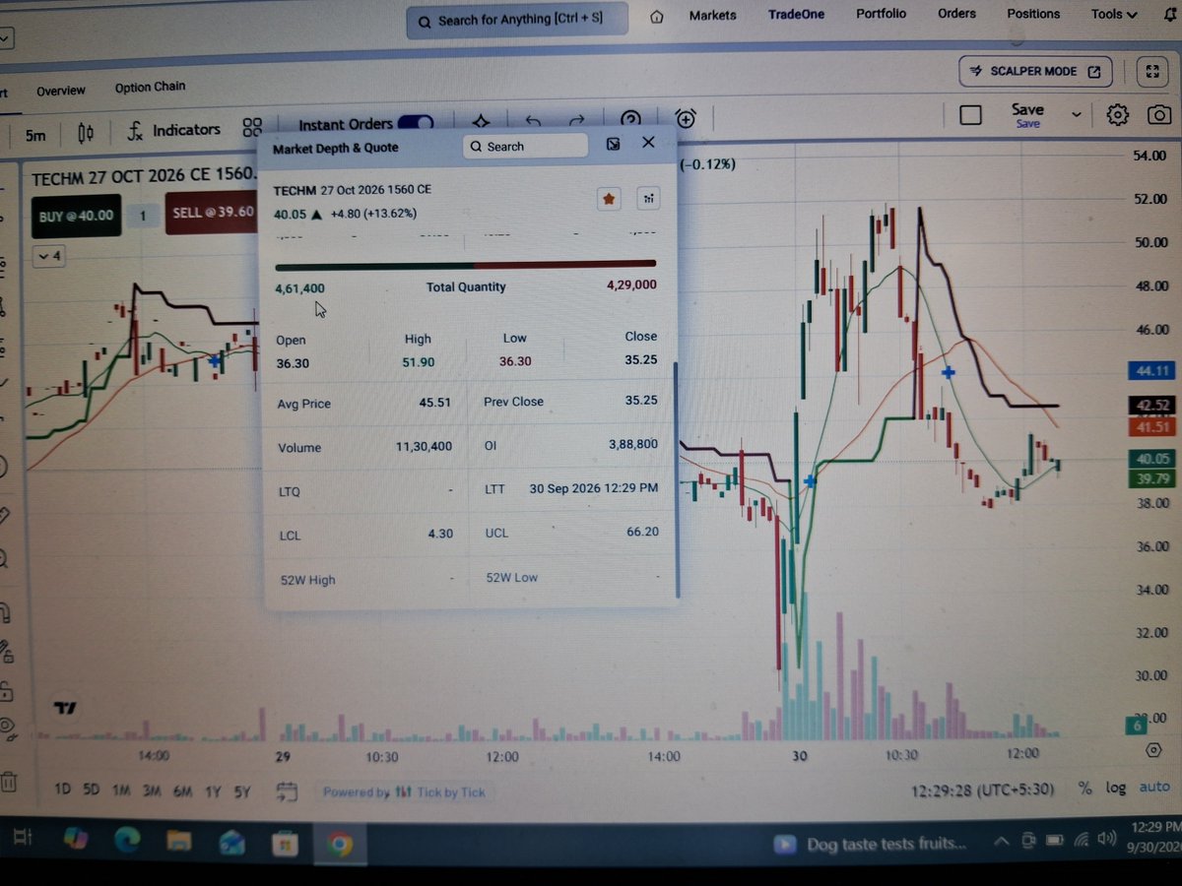The height and width of the screenshot is (886, 1182).
Task: Open the 5m timeframe selector
Action: tap(35, 135)
